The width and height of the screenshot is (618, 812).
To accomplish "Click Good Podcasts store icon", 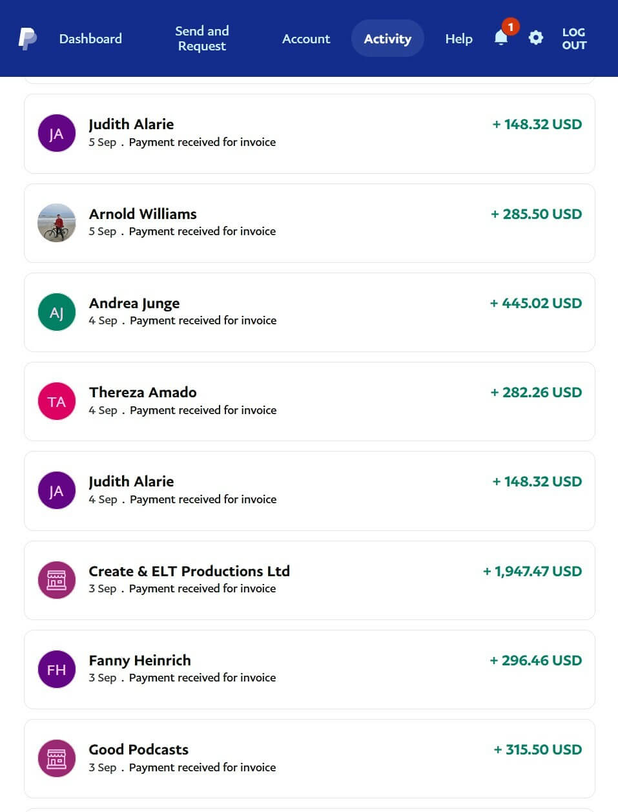I will (x=57, y=758).
